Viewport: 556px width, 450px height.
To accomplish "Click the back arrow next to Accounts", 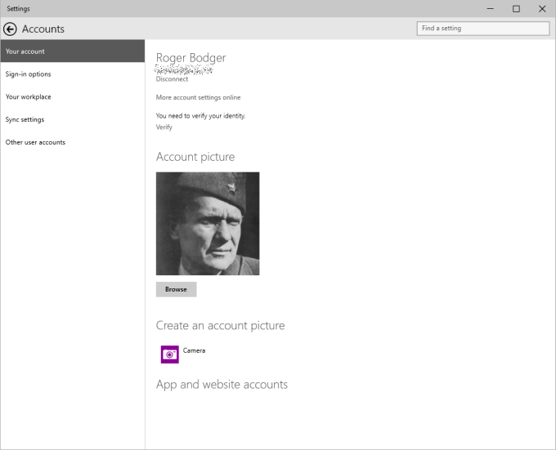I will point(11,29).
